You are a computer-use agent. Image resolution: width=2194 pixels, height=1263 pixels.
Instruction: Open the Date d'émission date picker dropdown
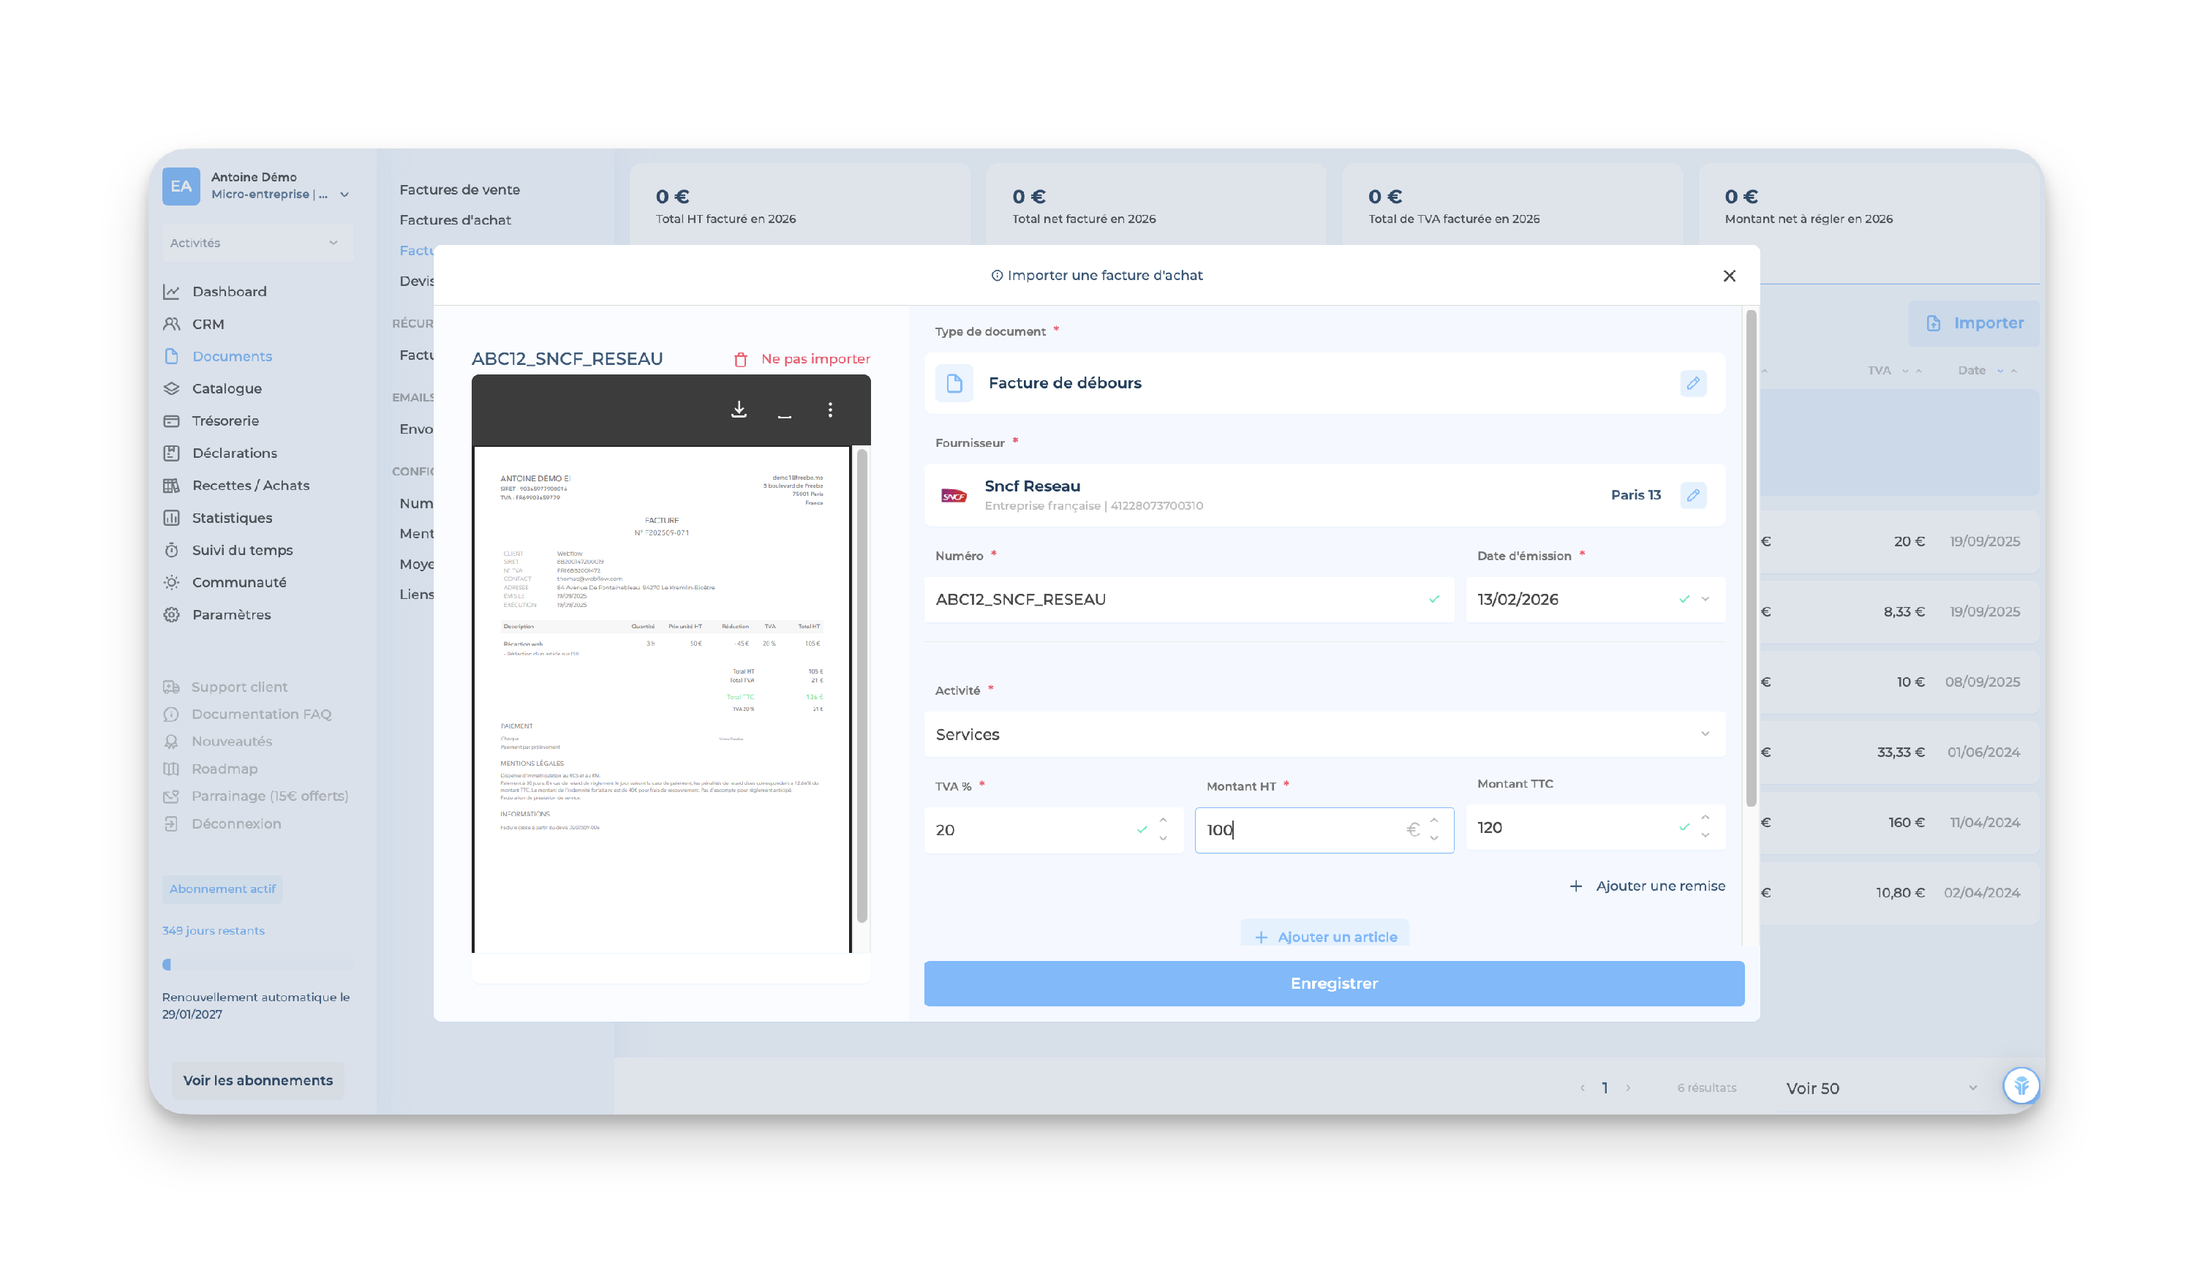(1704, 600)
